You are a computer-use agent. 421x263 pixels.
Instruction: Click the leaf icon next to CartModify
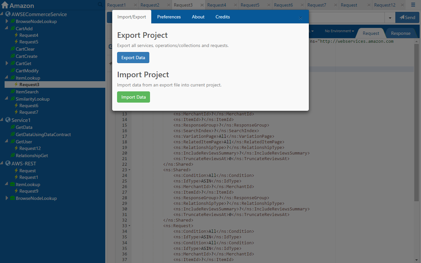(x=12, y=71)
